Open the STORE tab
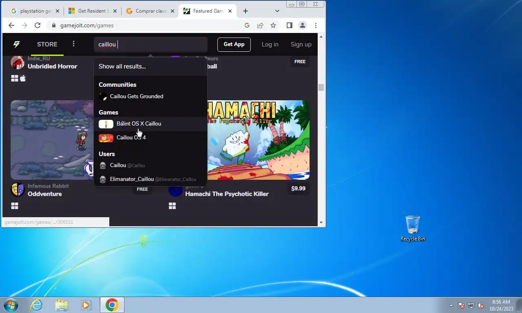The height and width of the screenshot is (313, 522). click(x=47, y=44)
